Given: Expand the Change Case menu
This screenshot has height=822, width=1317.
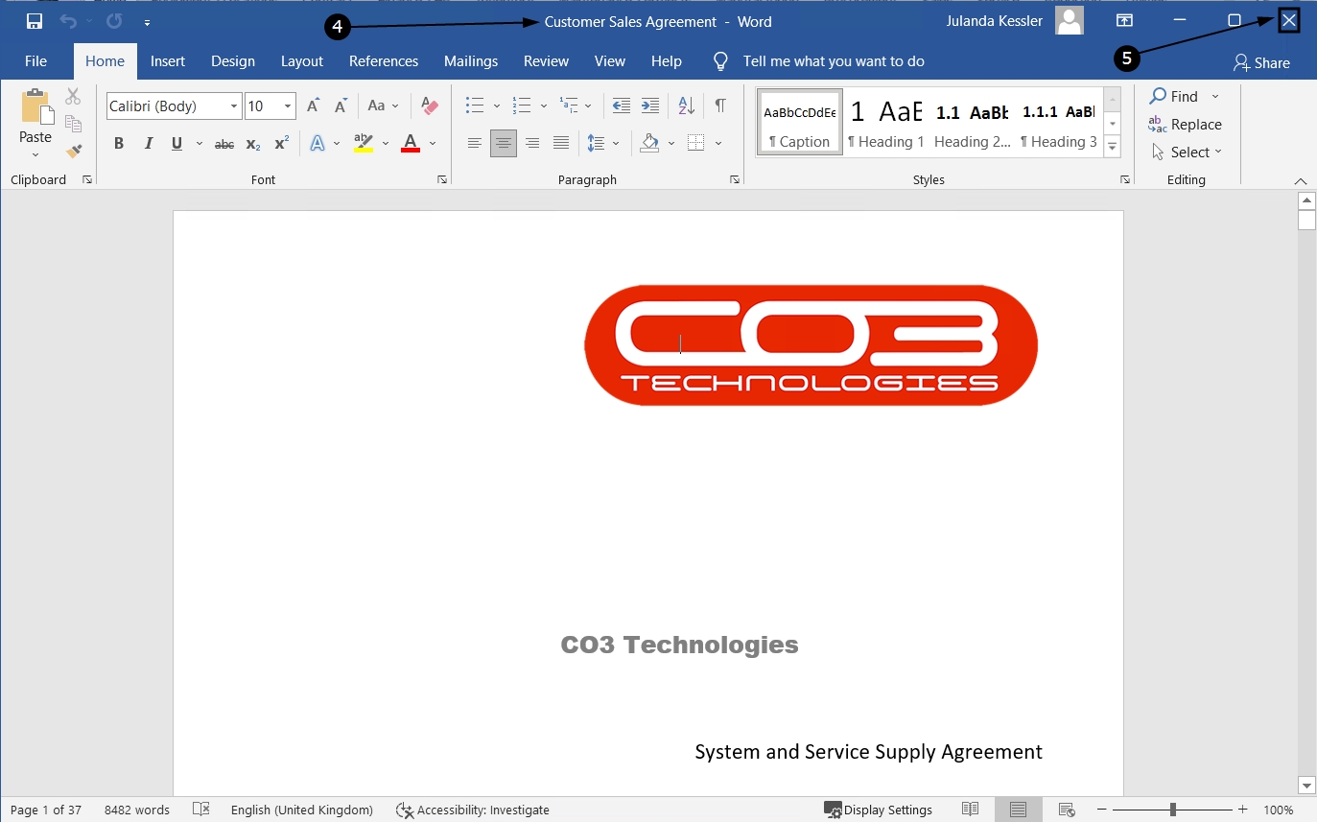Looking at the screenshot, I should pyautogui.click(x=383, y=106).
